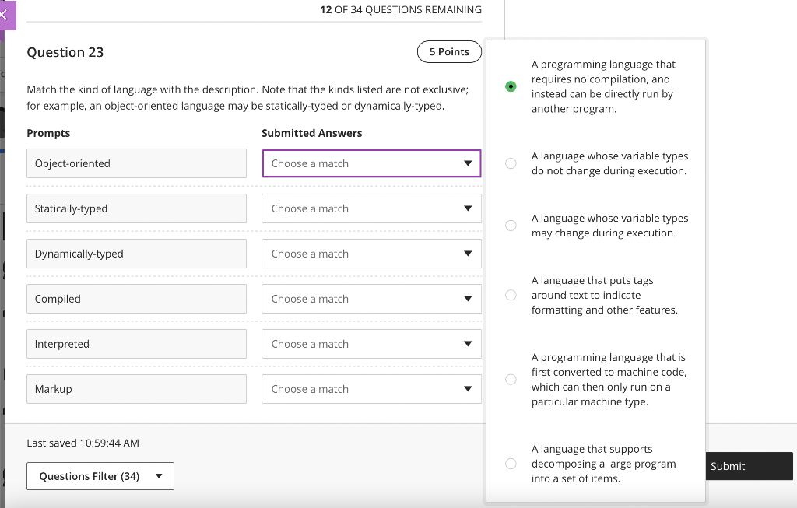Image resolution: width=797 pixels, height=508 pixels.
Task: Open the Dynamically-typed 'Choose a match' dropdown
Action: pos(371,254)
